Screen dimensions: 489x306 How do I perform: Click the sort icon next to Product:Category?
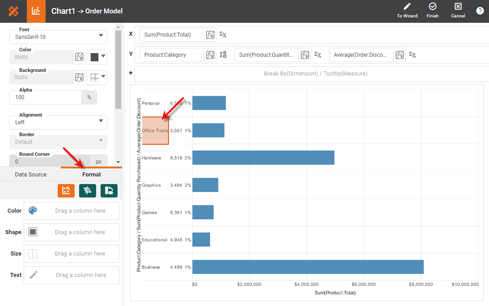(223, 55)
